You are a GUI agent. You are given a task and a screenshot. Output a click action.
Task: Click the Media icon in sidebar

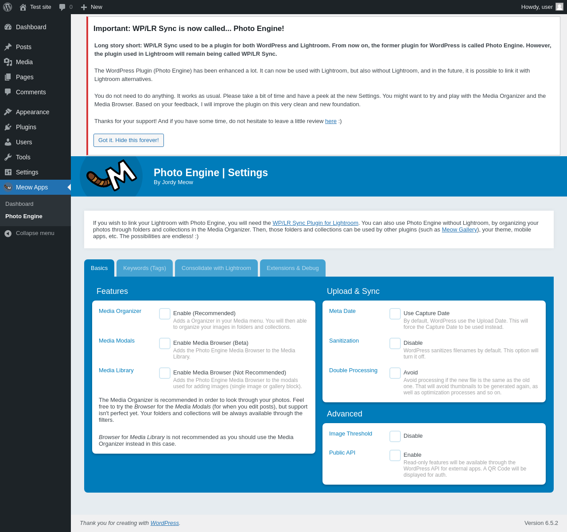pos(8,62)
